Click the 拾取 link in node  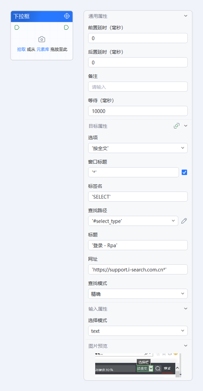[x=21, y=49]
